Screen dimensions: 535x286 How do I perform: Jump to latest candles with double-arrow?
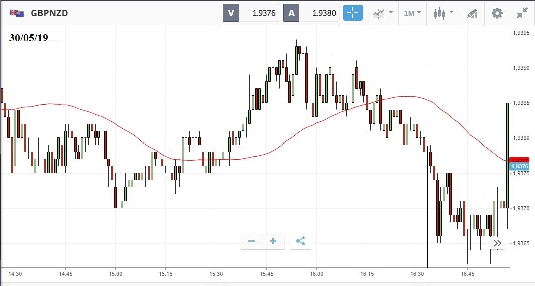pos(497,243)
